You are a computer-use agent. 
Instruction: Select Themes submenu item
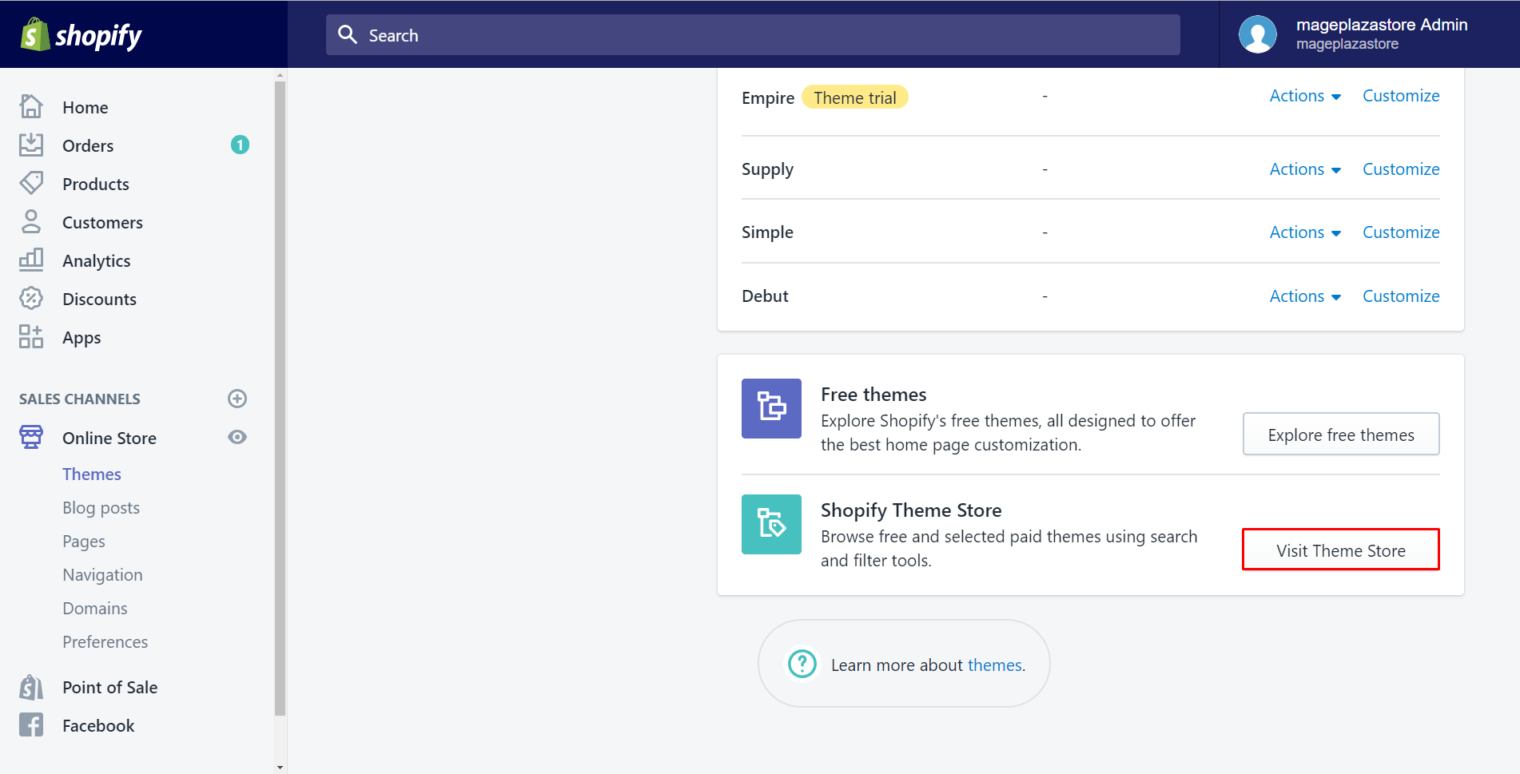[92, 474]
